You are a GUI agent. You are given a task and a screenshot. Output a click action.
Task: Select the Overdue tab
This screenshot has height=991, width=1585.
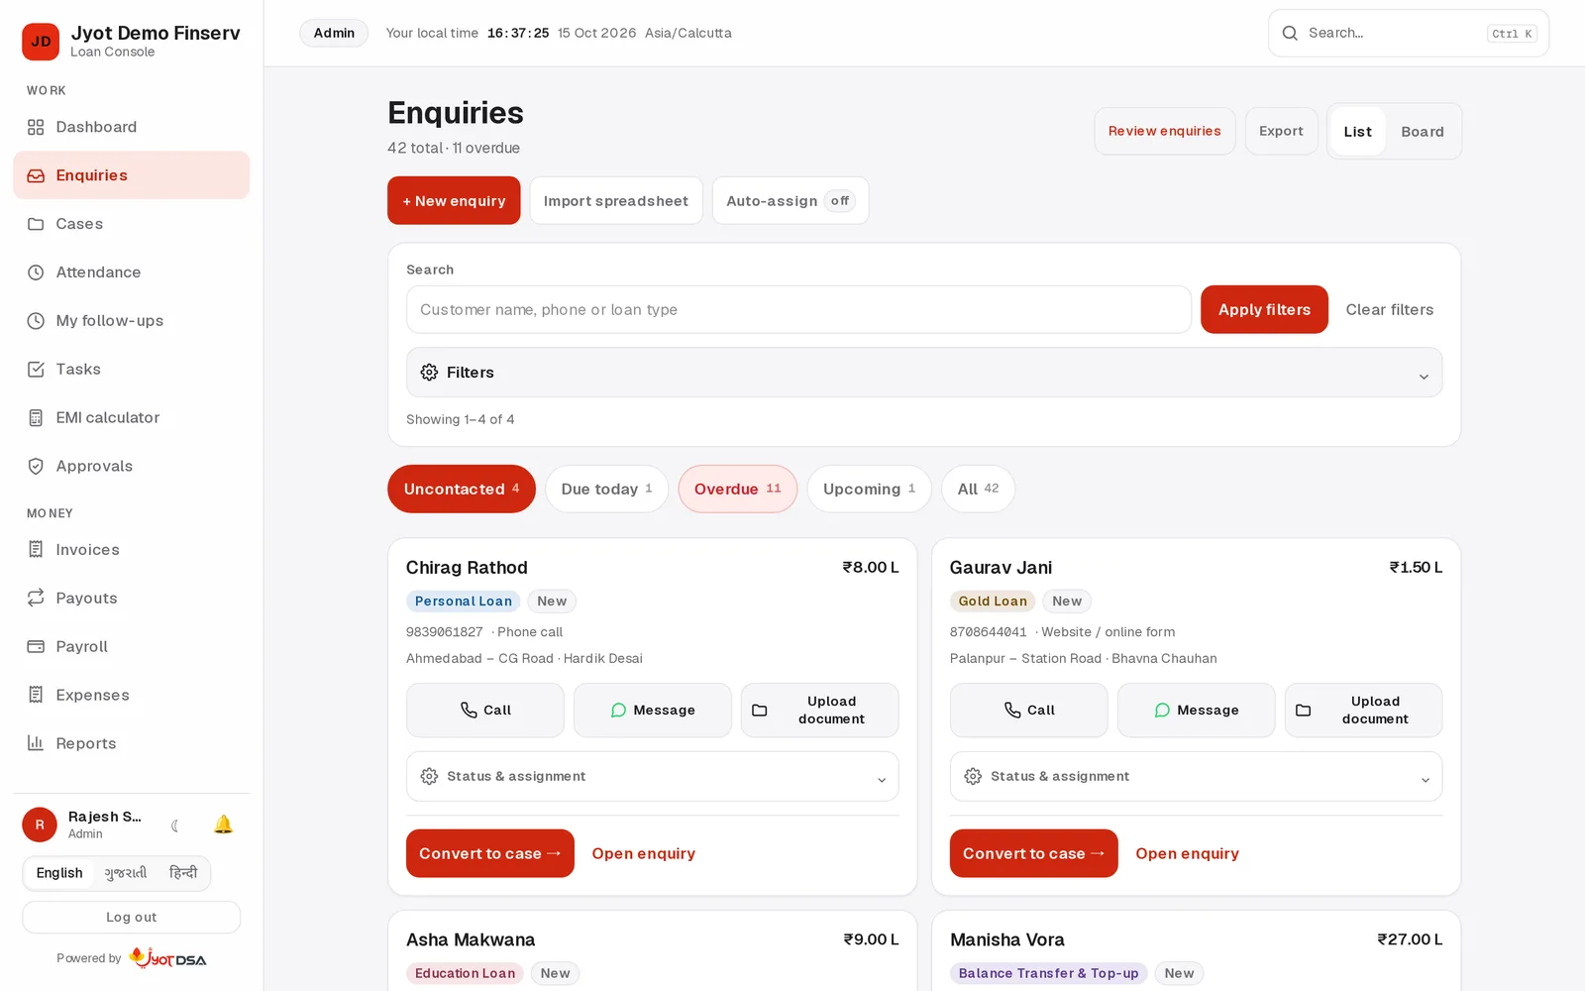coord(738,490)
